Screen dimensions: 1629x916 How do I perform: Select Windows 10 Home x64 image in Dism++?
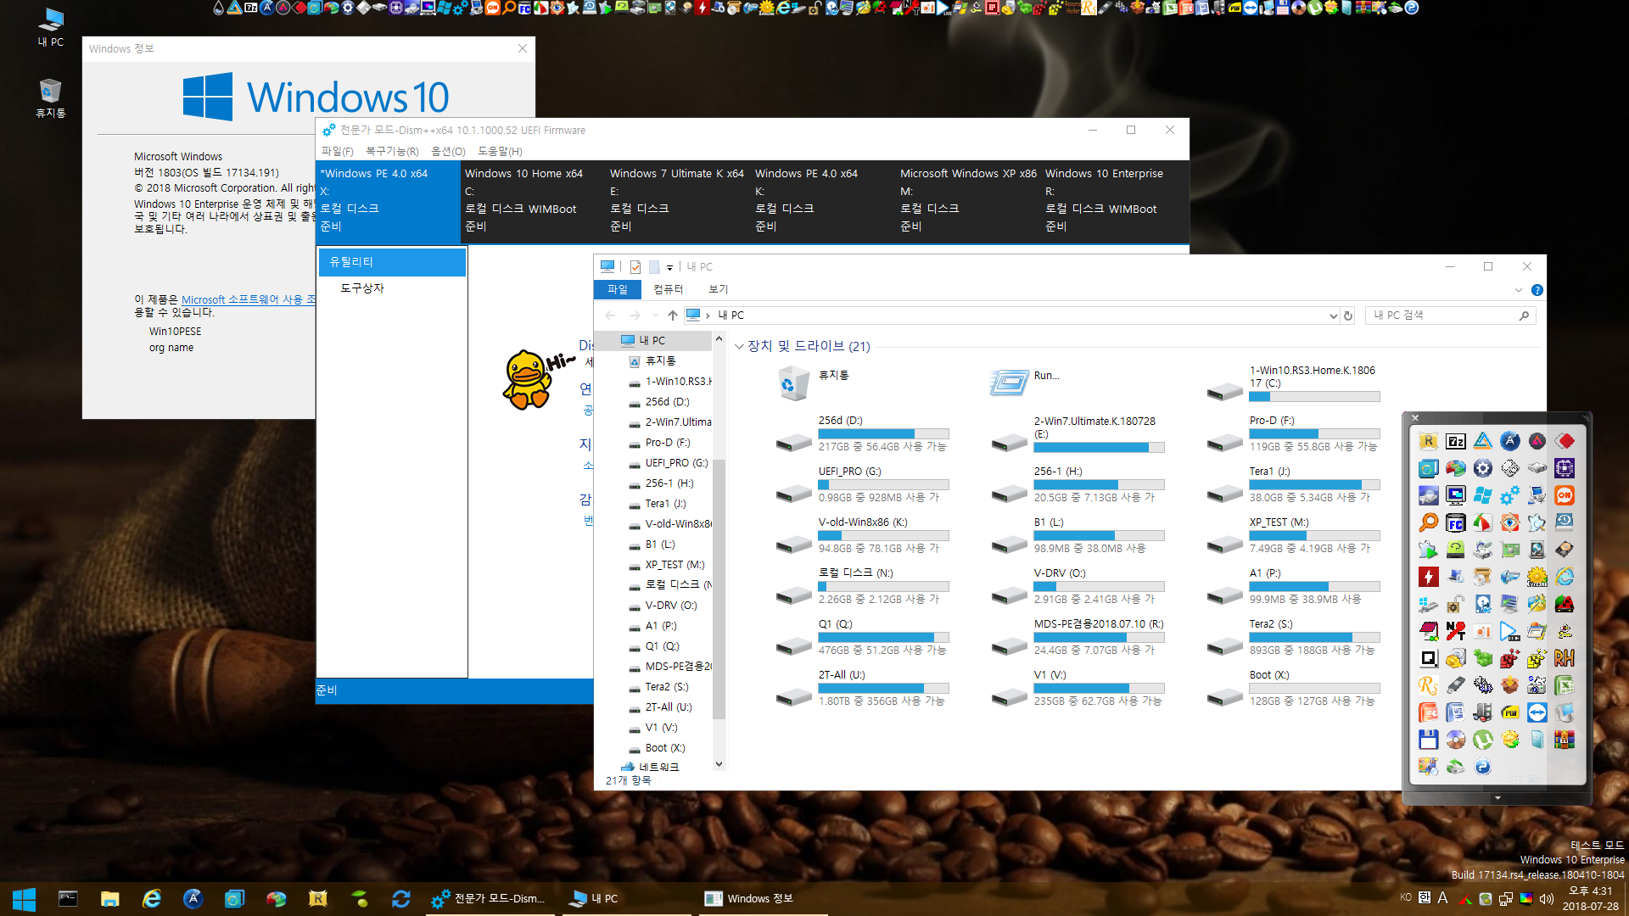pyautogui.click(x=533, y=200)
